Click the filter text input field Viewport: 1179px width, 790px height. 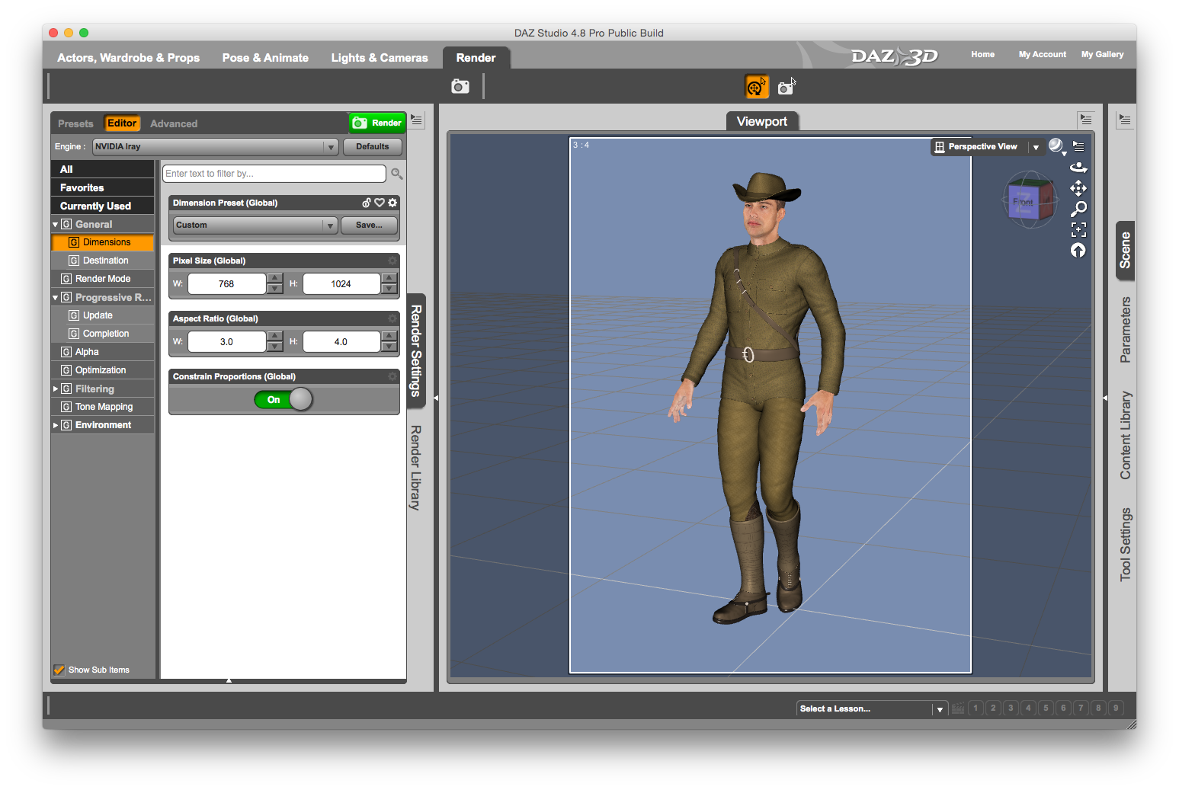274,174
